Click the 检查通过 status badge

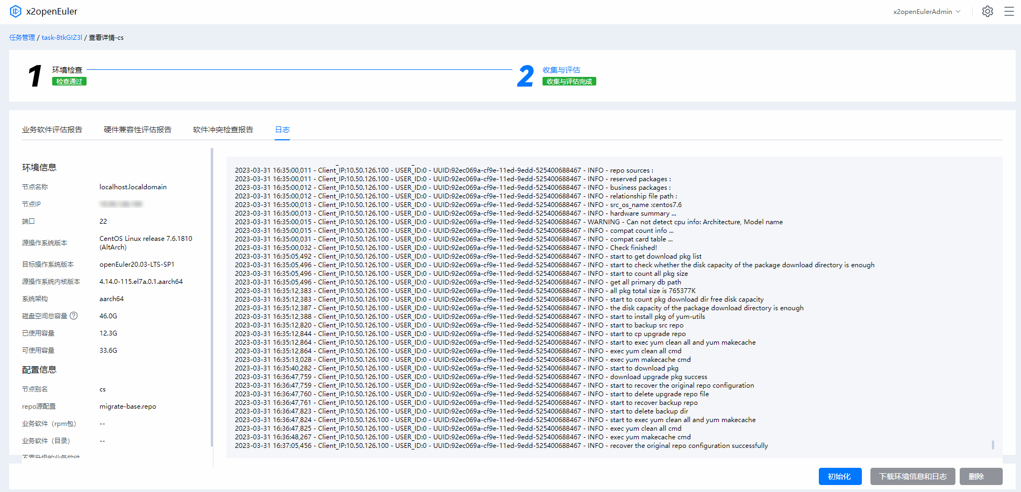(69, 81)
